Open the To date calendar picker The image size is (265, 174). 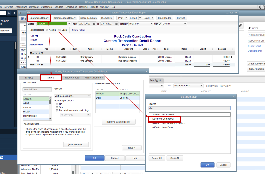coord(116,24)
